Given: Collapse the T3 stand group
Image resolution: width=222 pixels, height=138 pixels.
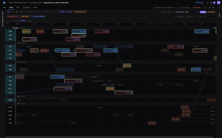Looking at the screenshot, I should [x=7, y=62].
